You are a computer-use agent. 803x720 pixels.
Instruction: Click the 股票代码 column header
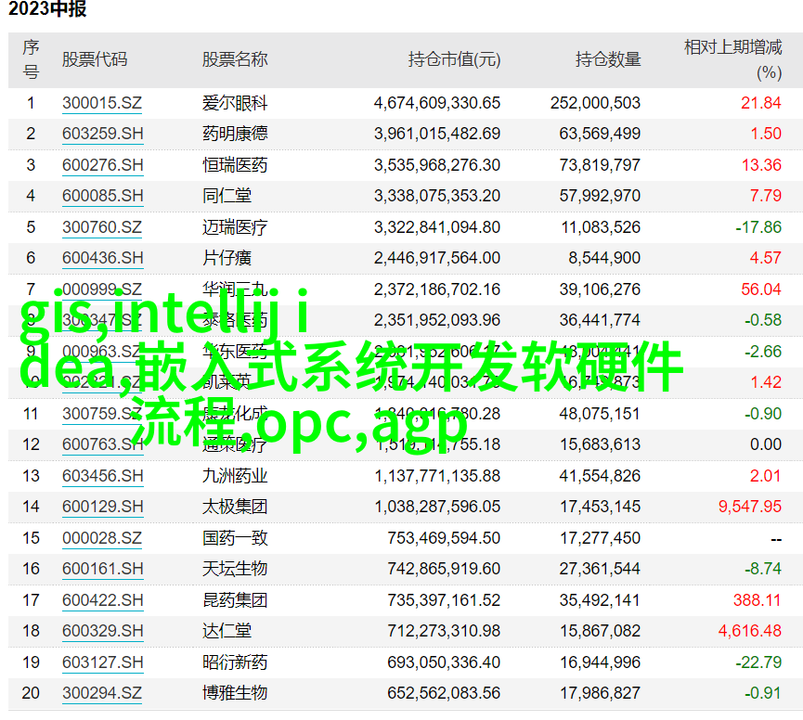click(x=95, y=60)
